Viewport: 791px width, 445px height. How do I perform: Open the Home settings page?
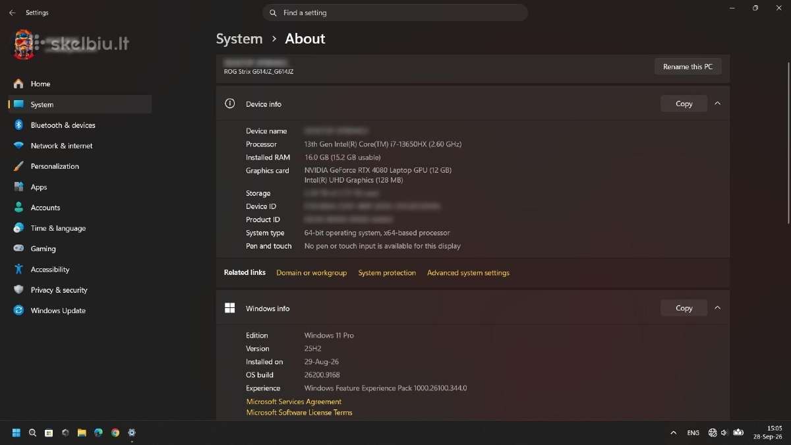pyautogui.click(x=80, y=84)
